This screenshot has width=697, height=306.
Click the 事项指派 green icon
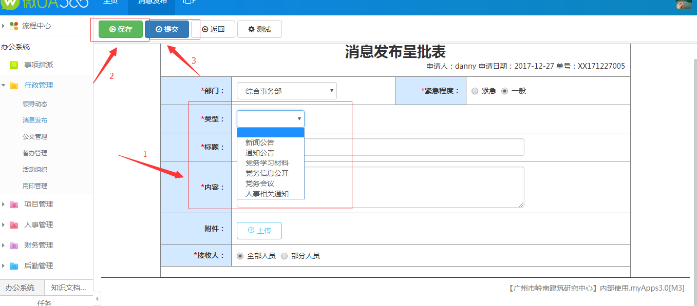click(14, 65)
